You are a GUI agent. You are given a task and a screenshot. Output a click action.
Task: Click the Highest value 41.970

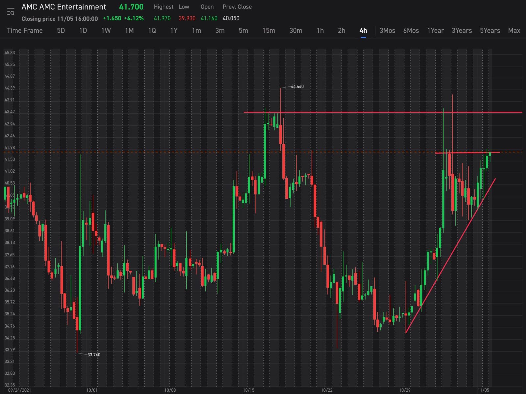tap(162, 18)
